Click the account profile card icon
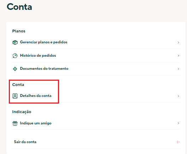This screenshot has height=154, width=187. click(x=15, y=96)
